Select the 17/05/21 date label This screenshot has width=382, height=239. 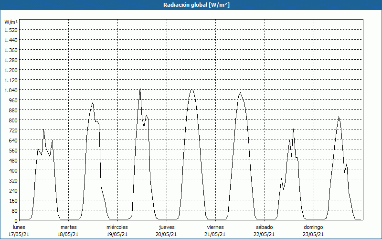[x=19, y=234]
